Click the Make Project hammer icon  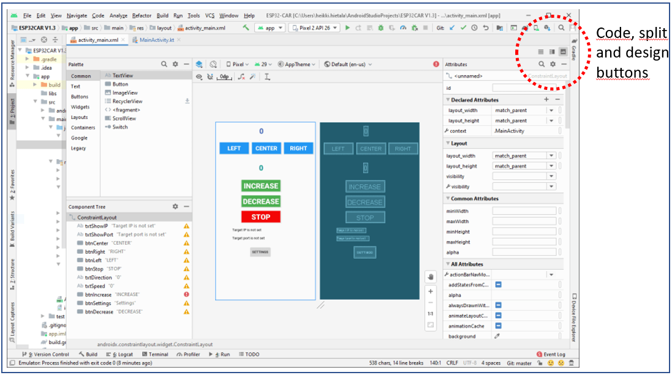(x=246, y=28)
